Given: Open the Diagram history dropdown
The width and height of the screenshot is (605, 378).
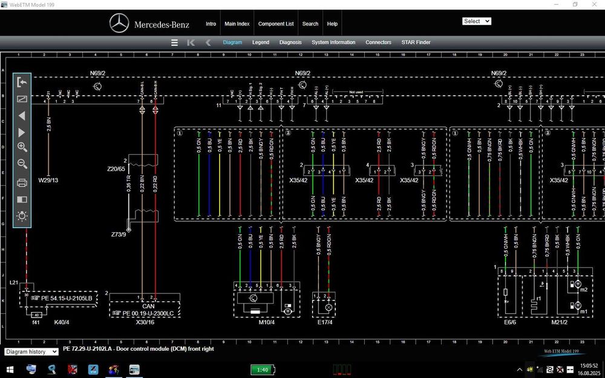Looking at the screenshot, I should [x=31, y=352].
